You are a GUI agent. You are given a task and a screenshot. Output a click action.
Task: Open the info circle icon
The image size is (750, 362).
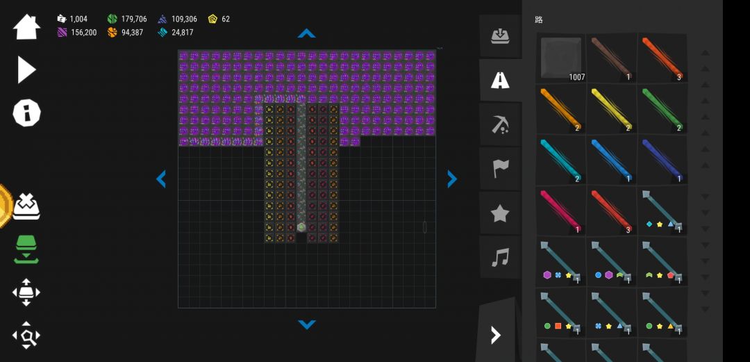pyautogui.click(x=27, y=113)
